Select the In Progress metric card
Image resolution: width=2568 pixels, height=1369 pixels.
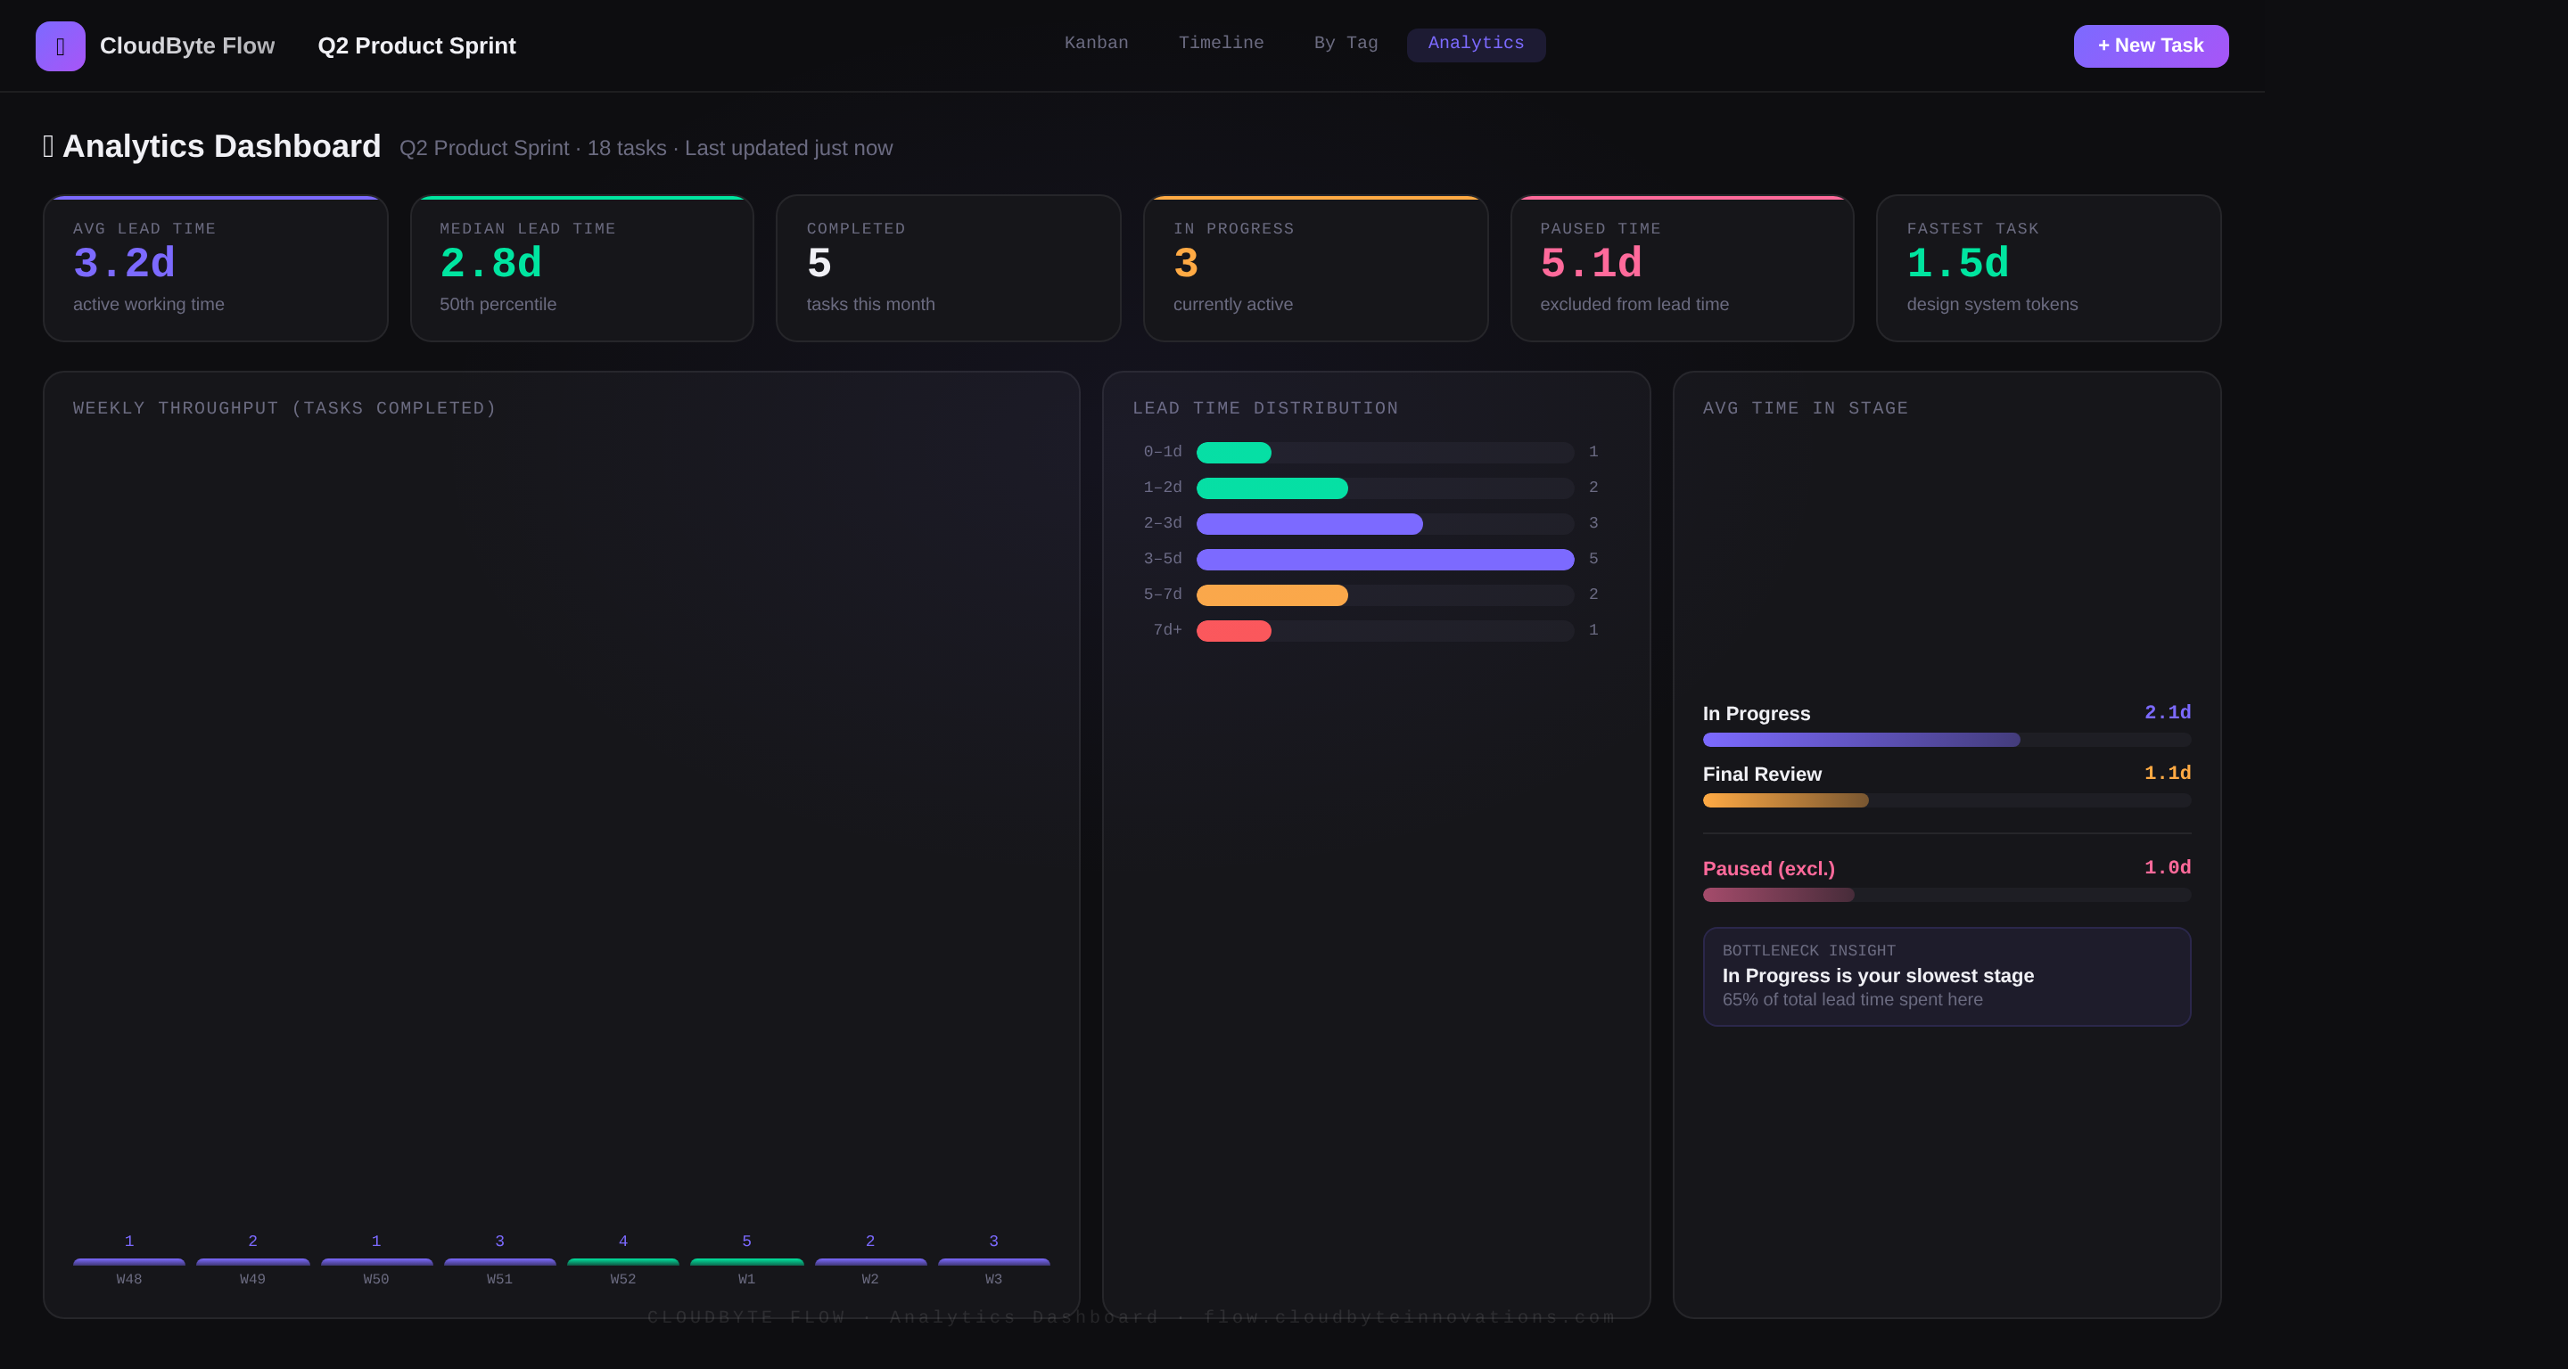(x=1315, y=268)
